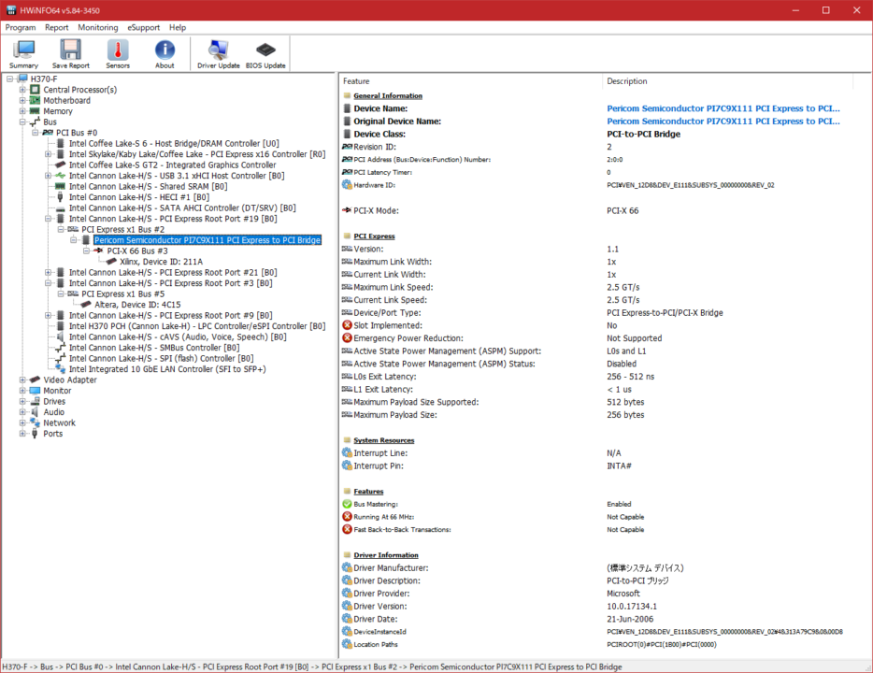873x673 pixels.
Task: Click the Maximum Payload Size Supported row
Action: pyautogui.click(x=595, y=402)
